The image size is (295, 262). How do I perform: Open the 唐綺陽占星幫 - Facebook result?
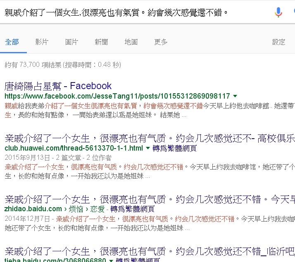(58, 86)
